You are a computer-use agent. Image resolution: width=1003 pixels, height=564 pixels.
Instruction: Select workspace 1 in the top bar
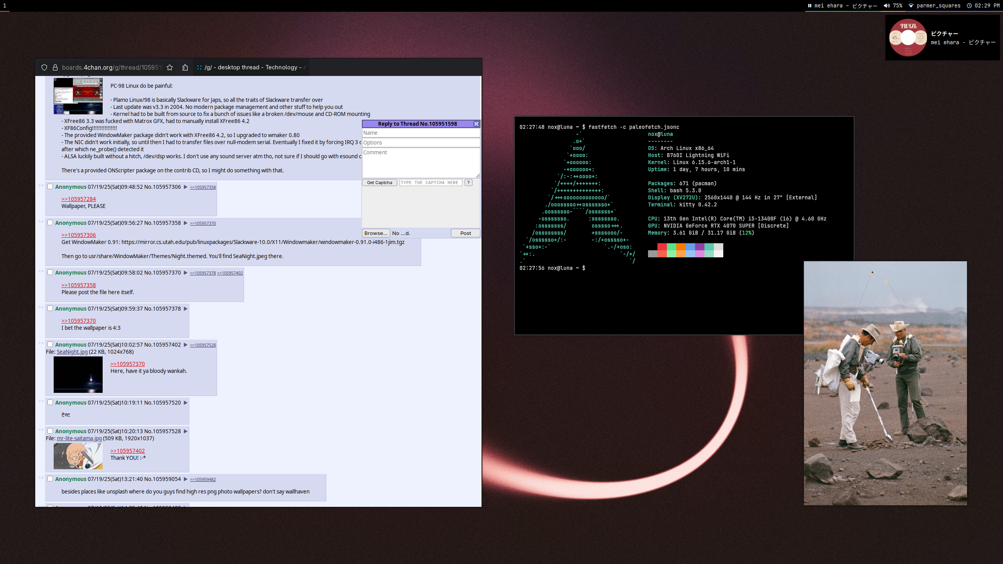[x=5, y=5]
